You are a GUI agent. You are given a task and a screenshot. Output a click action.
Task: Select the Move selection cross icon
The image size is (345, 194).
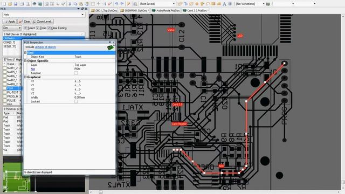(99, 4)
